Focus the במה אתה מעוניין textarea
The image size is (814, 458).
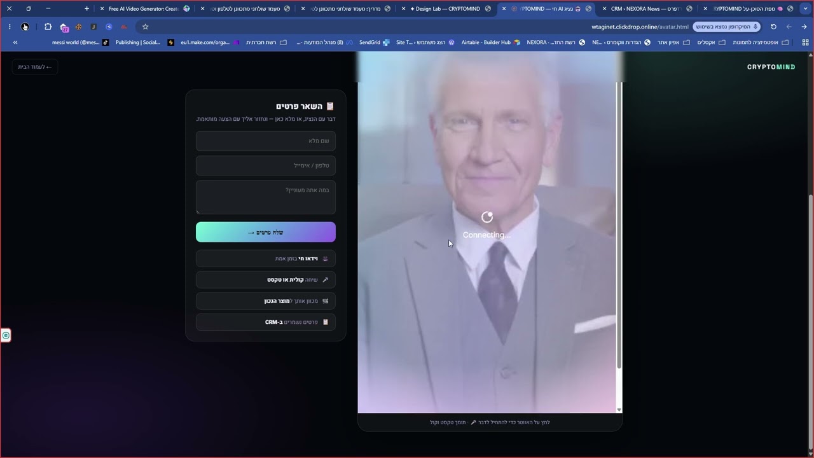tap(266, 197)
